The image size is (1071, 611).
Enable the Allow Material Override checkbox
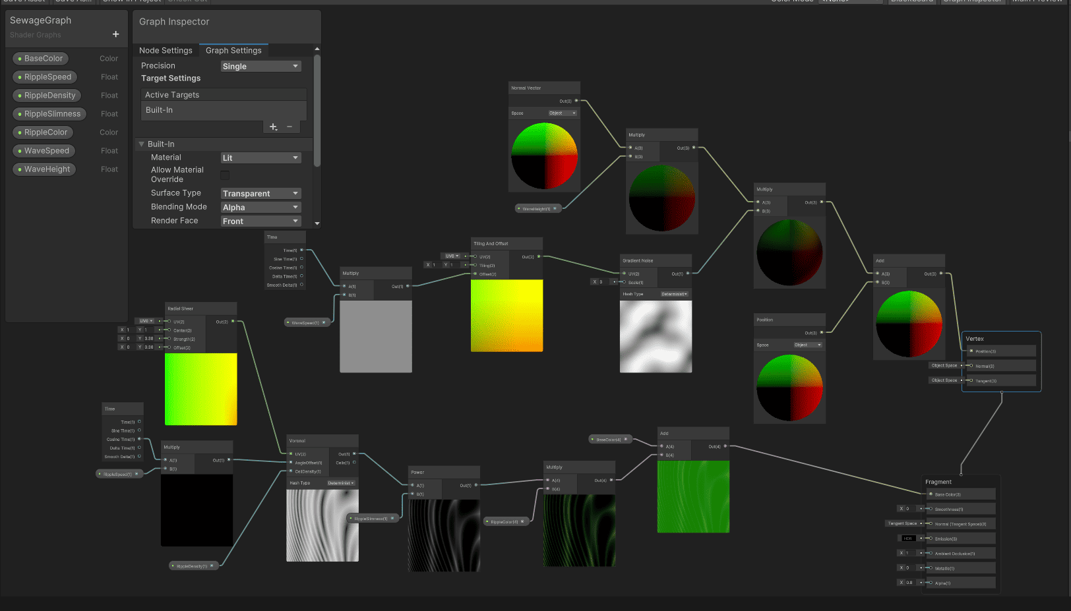click(x=225, y=175)
